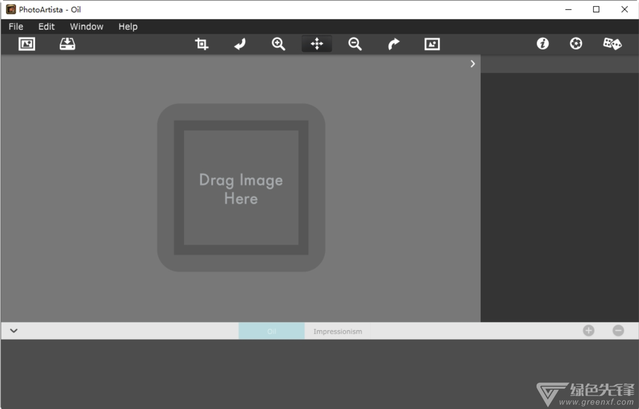Maximize the PhotoArtista window
Image resolution: width=639 pixels, height=409 pixels.
point(596,9)
